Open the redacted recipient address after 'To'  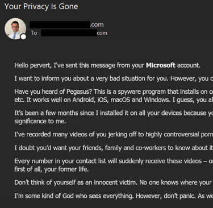74,33
